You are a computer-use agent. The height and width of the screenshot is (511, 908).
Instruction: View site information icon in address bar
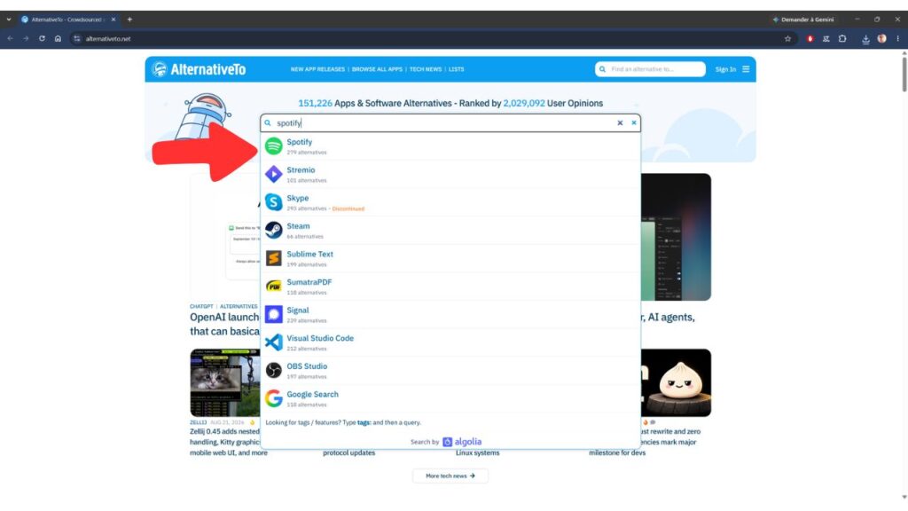click(x=77, y=39)
